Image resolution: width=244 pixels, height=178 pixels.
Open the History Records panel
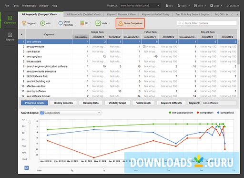click(x=63, y=103)
